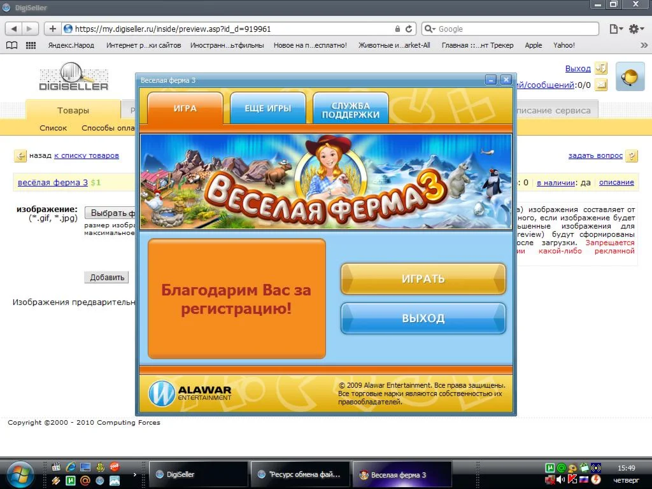Switch to ИГРА tab in game launcher
Viewport: 652px width, 489px height.
pos(185,108)
